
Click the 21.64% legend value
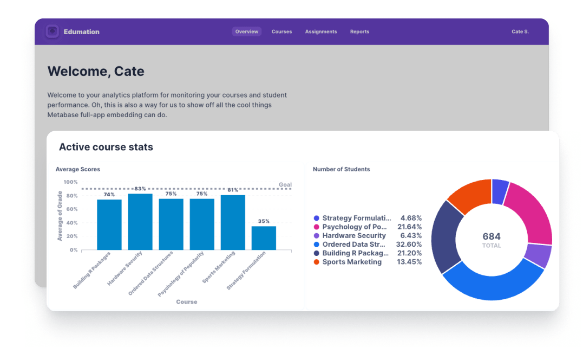pos(409,227)
